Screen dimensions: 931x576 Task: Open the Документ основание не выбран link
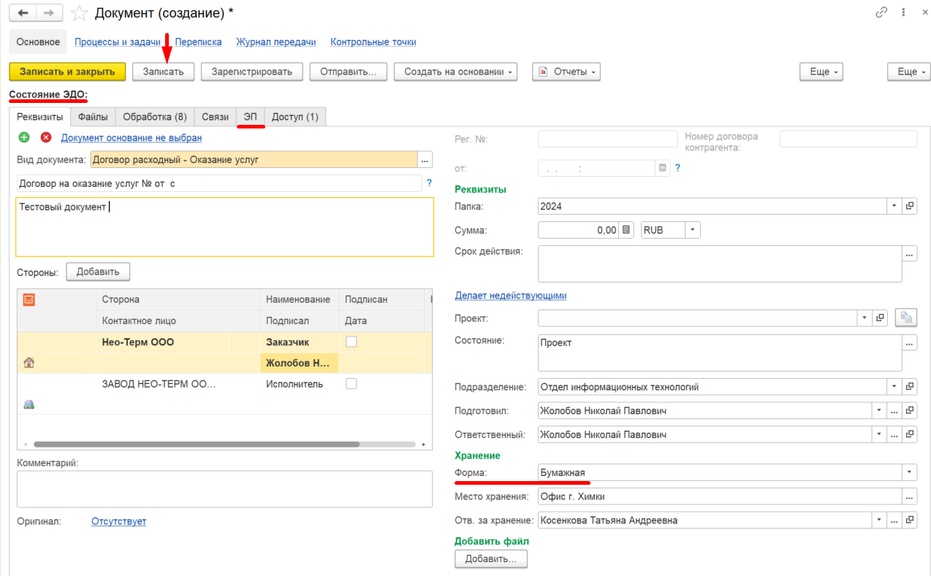click(x=132, y=137)
